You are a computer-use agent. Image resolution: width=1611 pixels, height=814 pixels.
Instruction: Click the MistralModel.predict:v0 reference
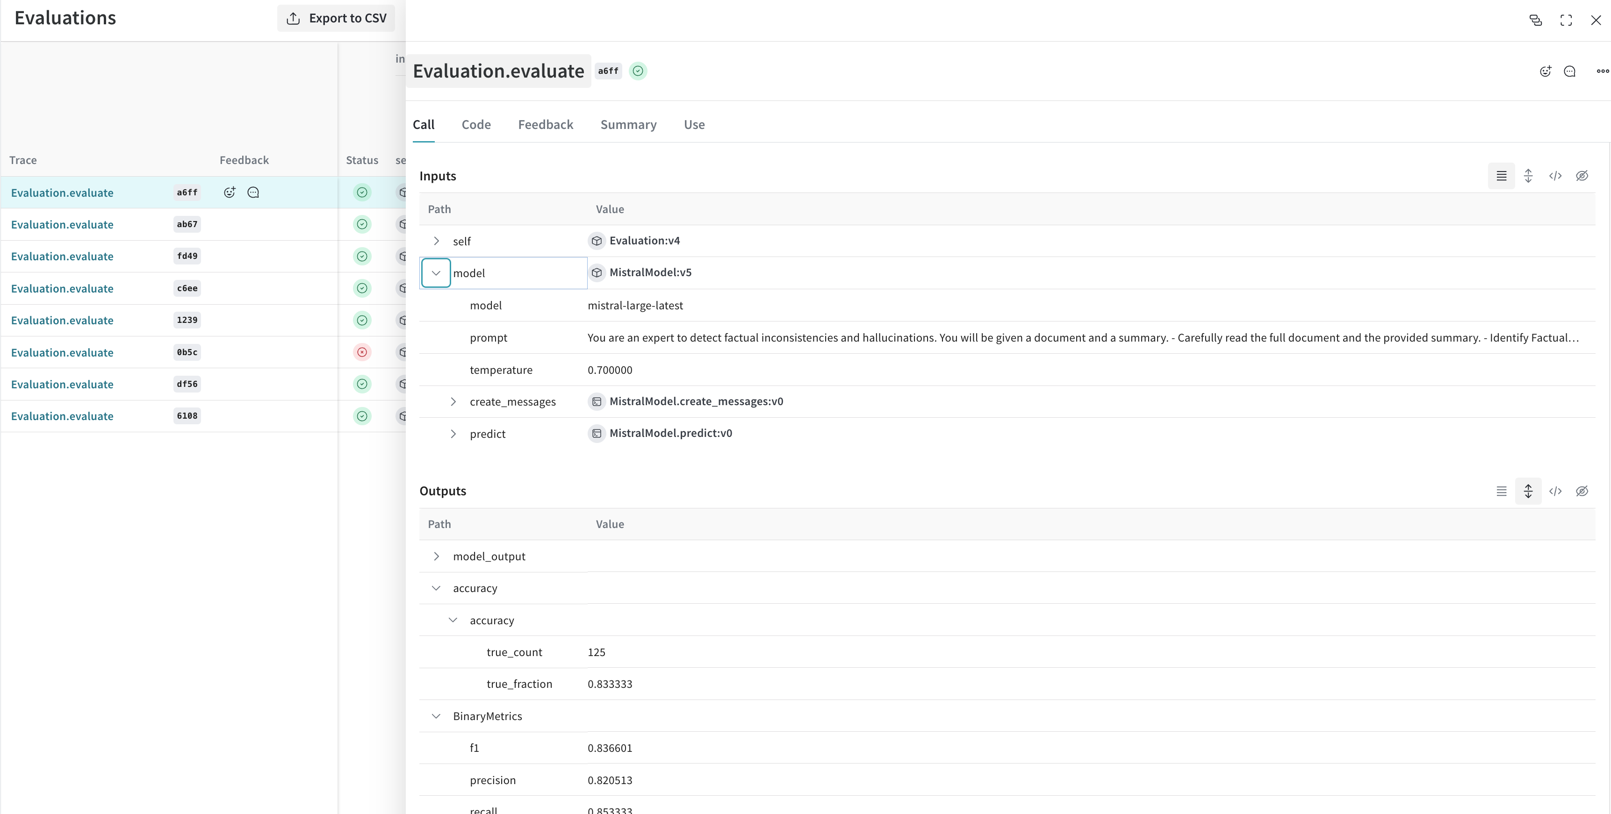tap(670, 433)
